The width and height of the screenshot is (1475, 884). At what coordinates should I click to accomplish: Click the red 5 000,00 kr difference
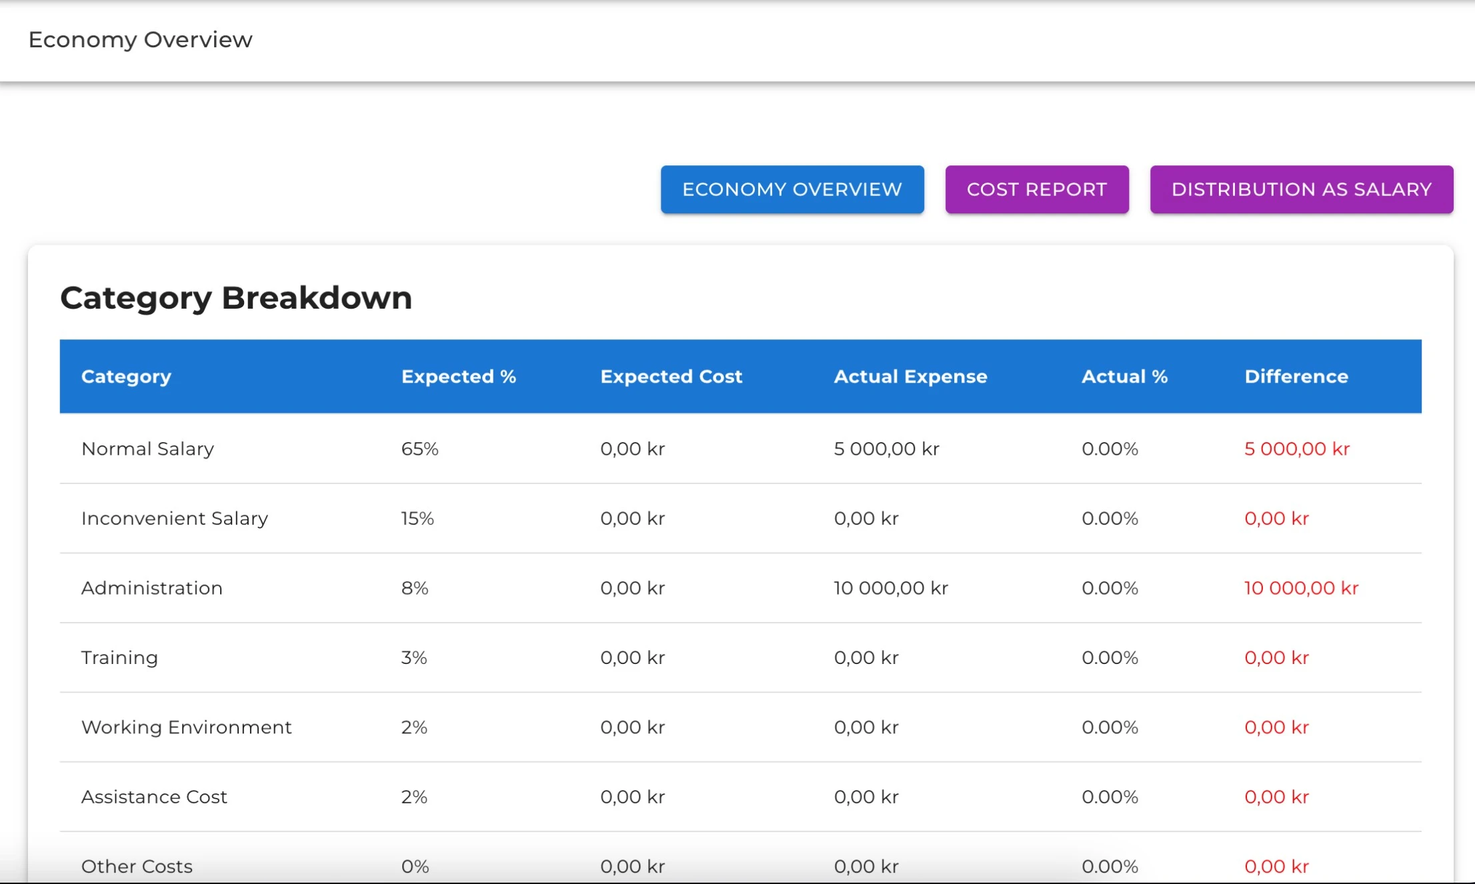pyautogui.click(x=1297, y=449)
